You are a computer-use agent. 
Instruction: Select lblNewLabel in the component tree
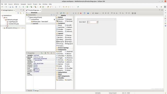[40, 21]
